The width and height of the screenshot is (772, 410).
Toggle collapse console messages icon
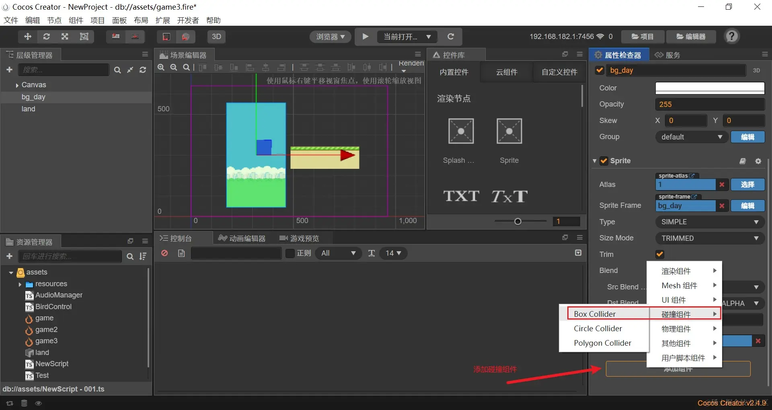click(x=578, y=253)
